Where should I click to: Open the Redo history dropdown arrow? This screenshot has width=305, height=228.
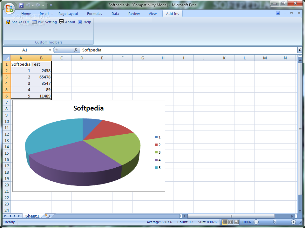tap(43, 5)
